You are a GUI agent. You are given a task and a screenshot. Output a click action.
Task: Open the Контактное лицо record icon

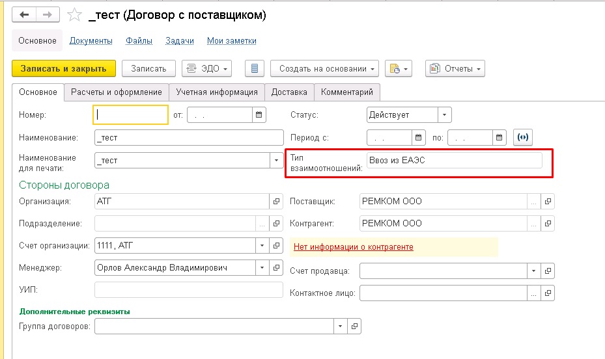548,293
